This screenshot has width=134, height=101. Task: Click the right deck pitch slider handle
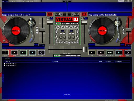pyautogui.click(x=129, y=30)
